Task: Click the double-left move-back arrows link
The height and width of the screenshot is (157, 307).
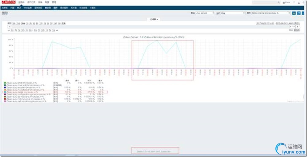Action: click(x=9, y=30)
